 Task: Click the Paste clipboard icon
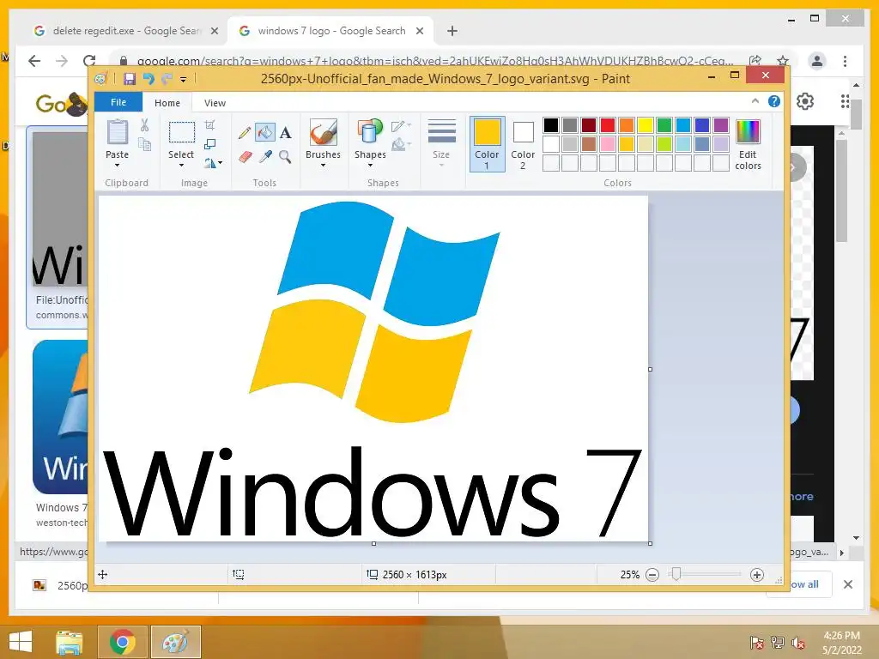pos(117,133)
